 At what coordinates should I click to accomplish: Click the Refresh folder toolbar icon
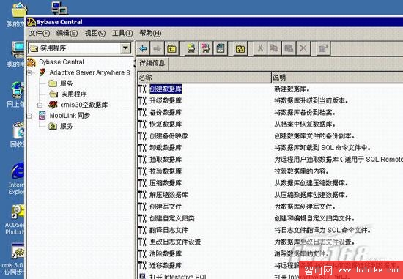[240, 48]
